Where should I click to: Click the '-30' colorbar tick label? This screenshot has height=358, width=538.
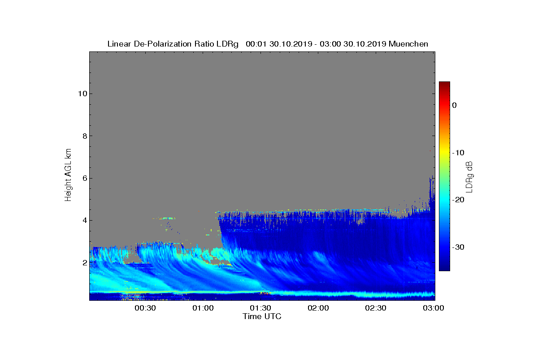[x=458, y=247]
